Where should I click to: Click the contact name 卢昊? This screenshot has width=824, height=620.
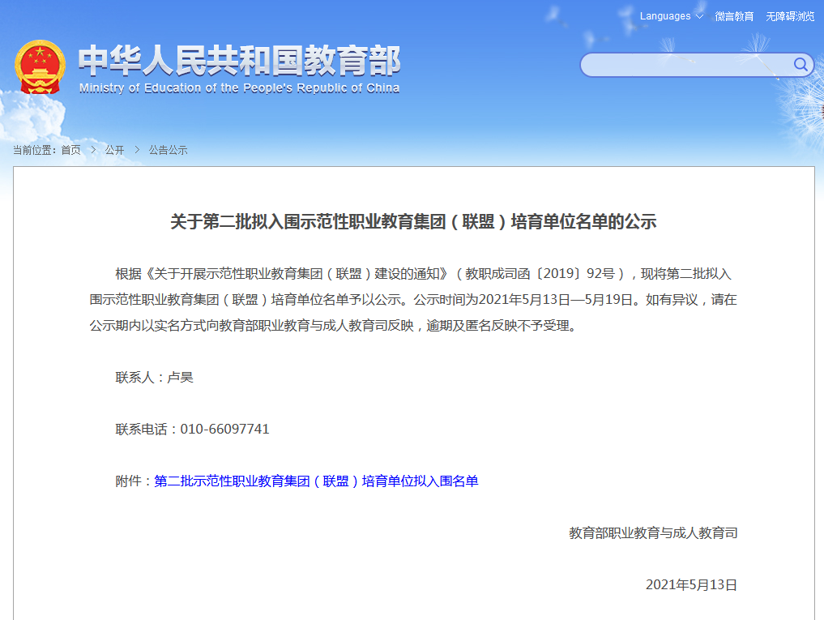180,378
